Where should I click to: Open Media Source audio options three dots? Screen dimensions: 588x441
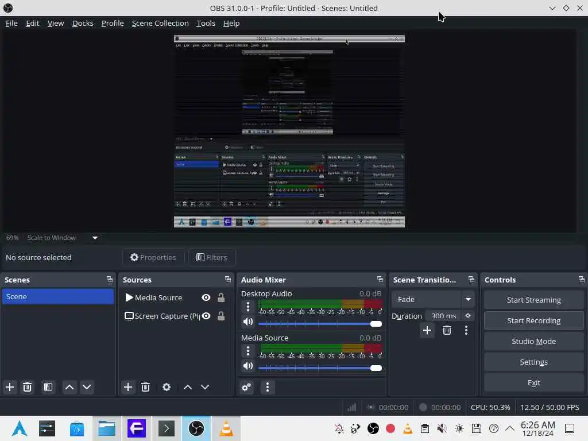coord(248,351)
